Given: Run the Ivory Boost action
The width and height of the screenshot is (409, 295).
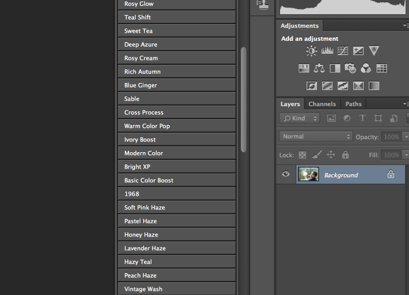Looking at the screenshot, I should (x=177, y=140).
